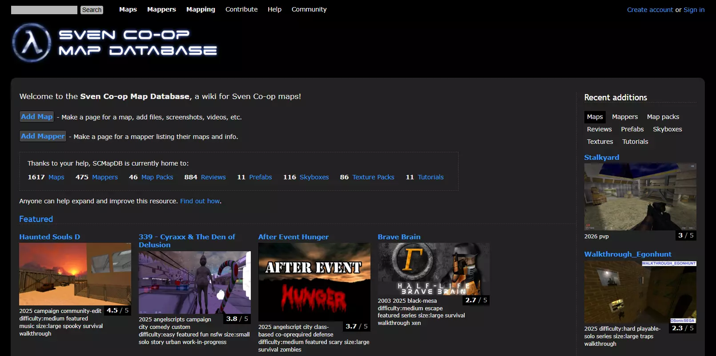
Task: Open the Tutorials statistics link
Action: (x=431, y=177)
